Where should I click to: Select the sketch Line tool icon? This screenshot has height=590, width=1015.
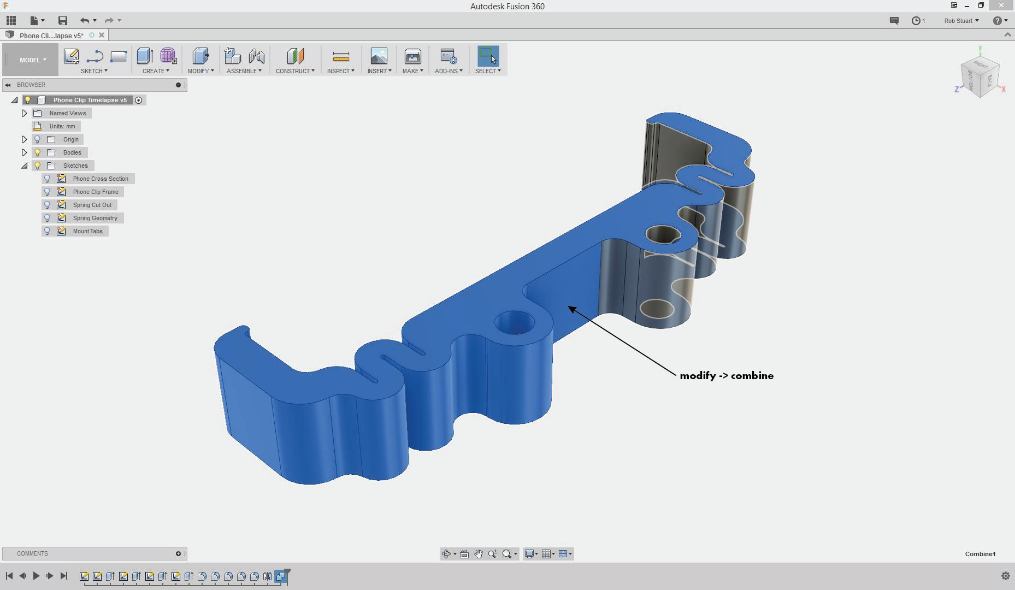click(x=95, y=56)
